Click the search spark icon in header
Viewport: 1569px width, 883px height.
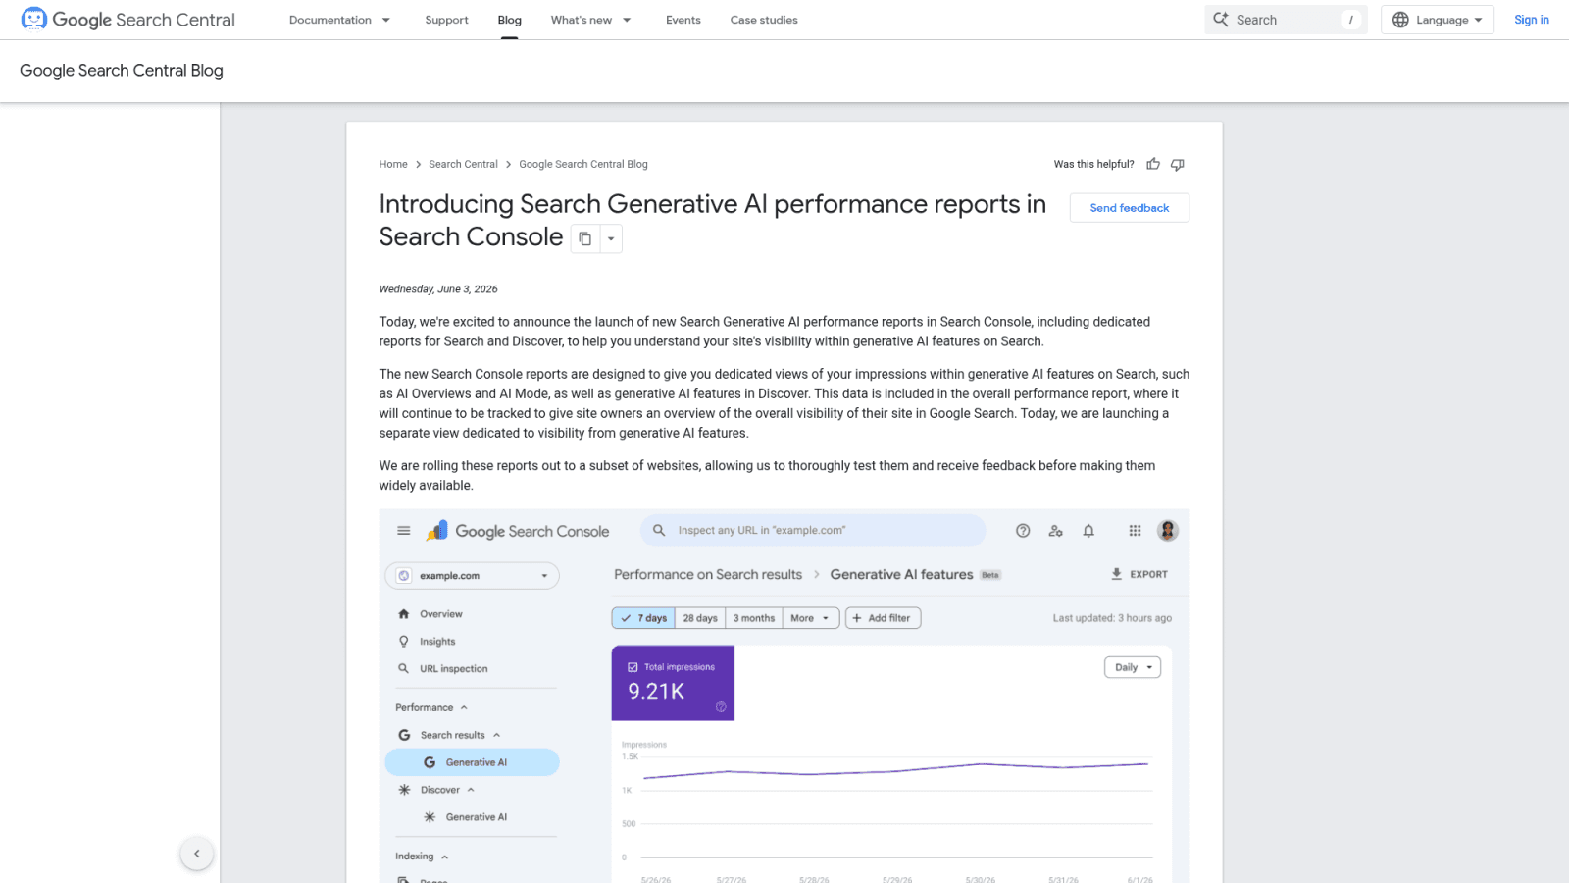pyautogui.click(x=1221, y=20)
